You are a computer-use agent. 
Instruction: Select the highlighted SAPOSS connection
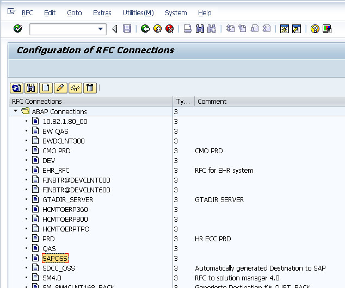(55, 258)
